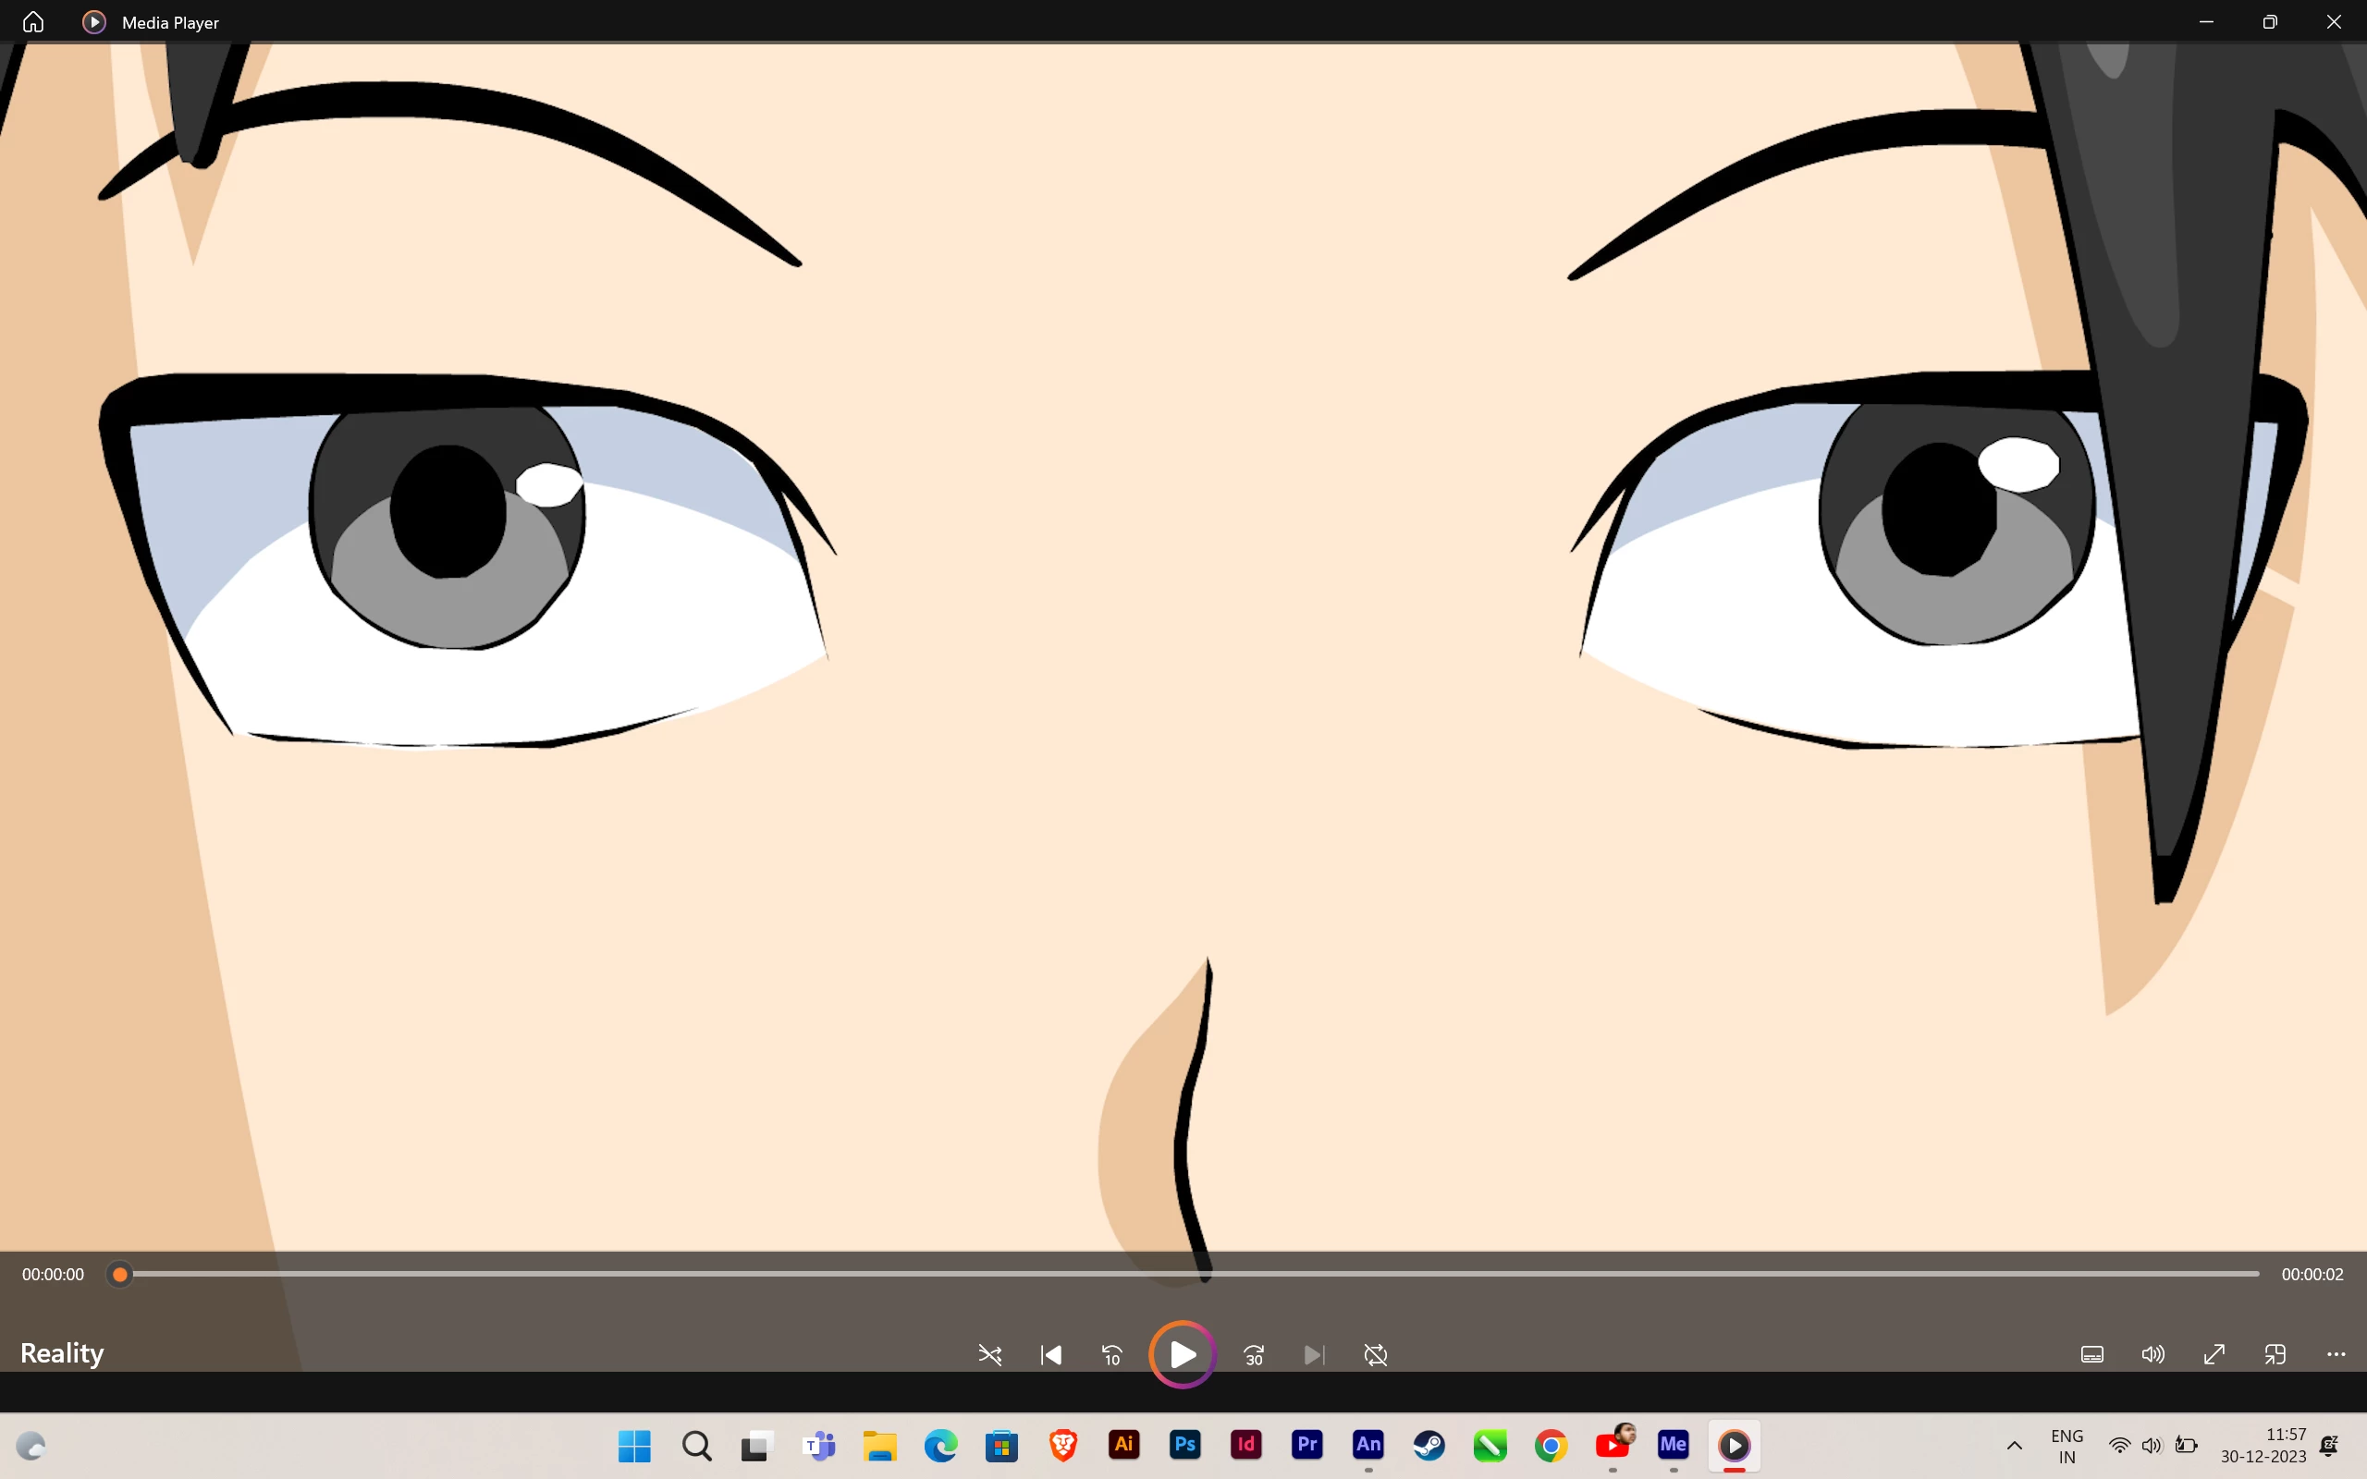2367x1479 pixels.
Task: Toggle shuffle mode
Action: coord(990,1355)
